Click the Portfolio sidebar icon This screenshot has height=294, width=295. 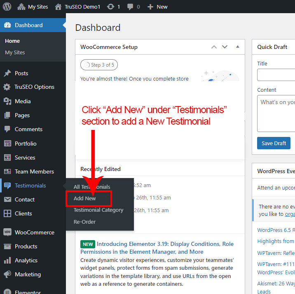point(7,144)
